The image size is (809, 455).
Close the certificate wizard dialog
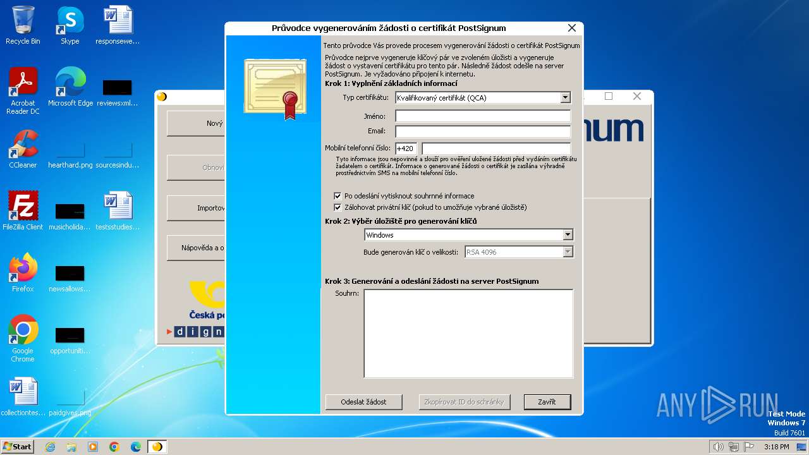tap(572, 28)
